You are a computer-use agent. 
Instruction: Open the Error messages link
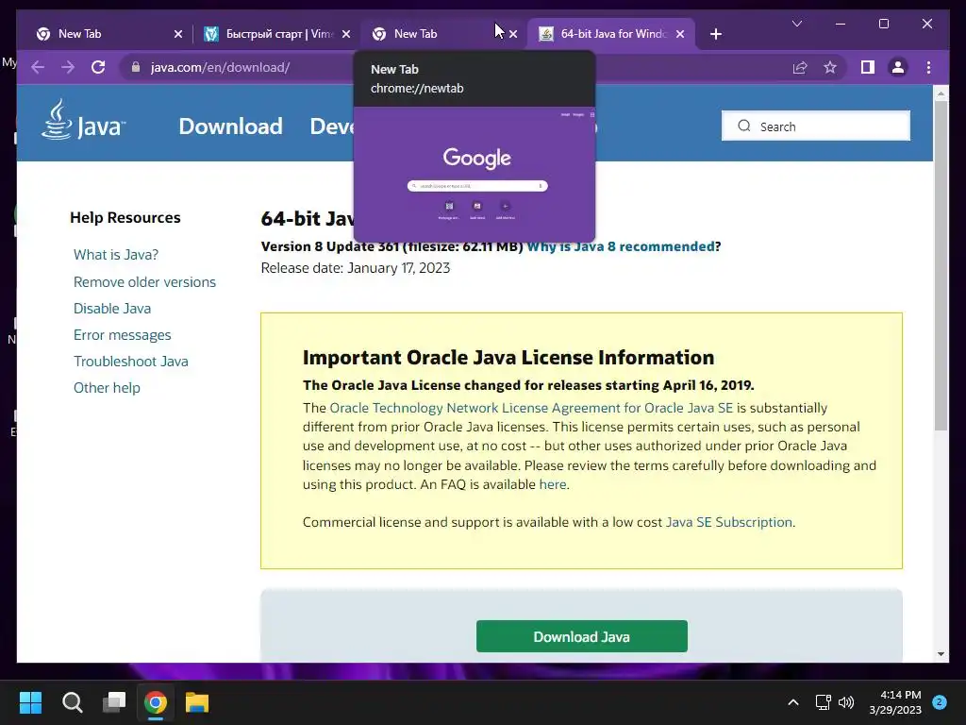(x=122, y=335)
